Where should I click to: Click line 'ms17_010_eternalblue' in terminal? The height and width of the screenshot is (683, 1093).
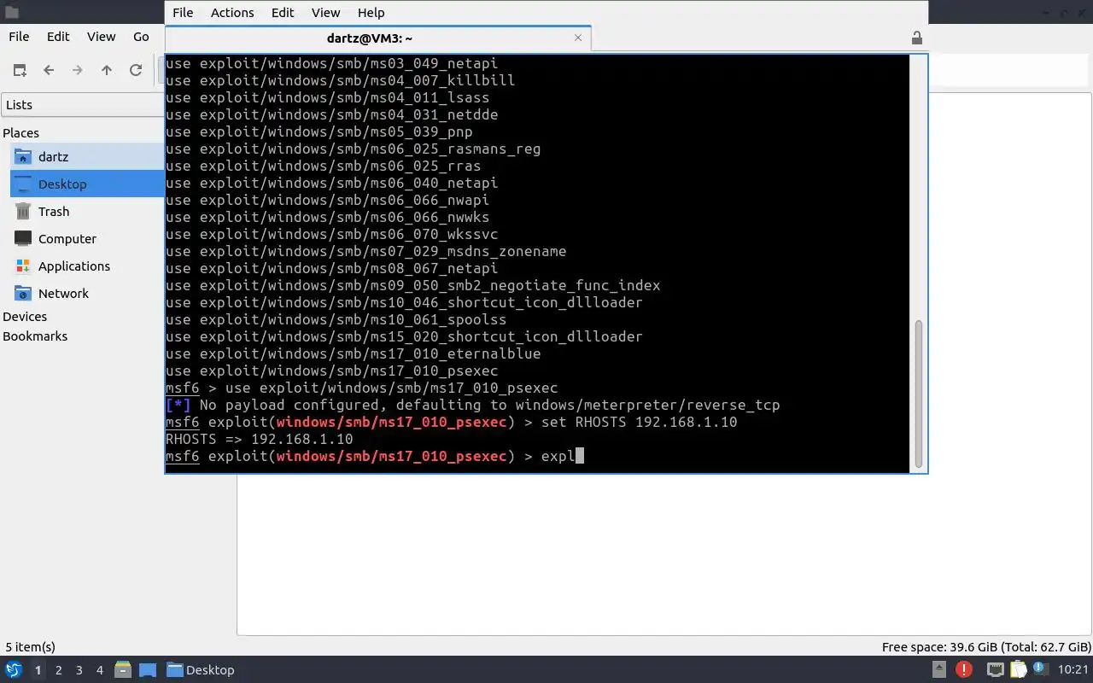pyautogui.click(x=353, y=353)
